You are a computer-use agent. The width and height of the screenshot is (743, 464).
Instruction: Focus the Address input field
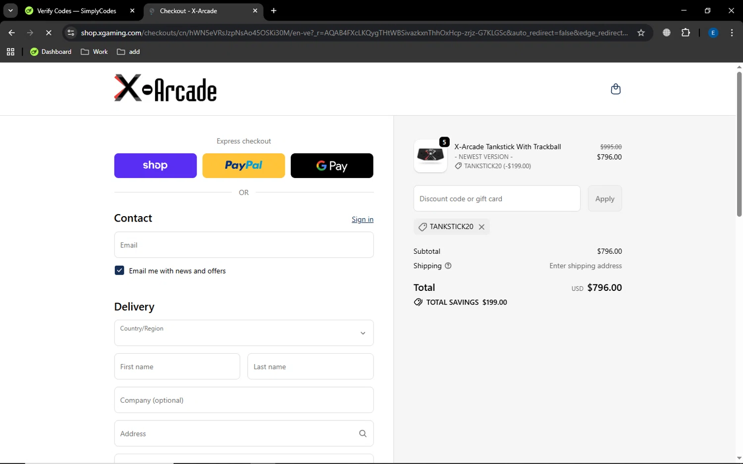244,434
